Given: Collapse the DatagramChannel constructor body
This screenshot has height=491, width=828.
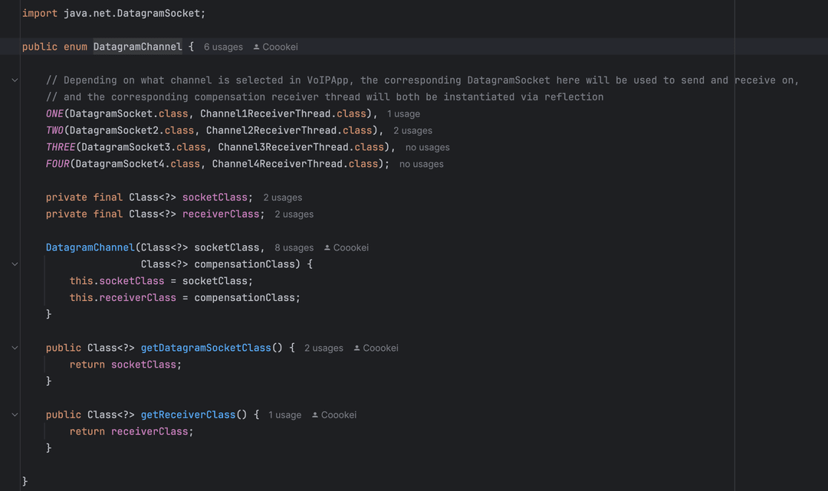Looking at the screenshot, I should pyautogui.click(x=14, y=264).
